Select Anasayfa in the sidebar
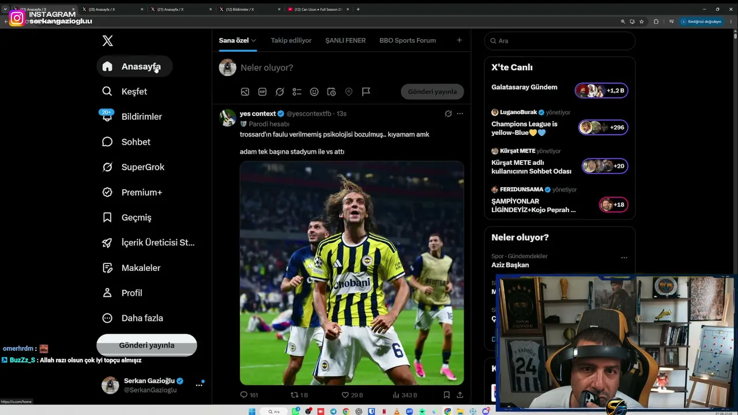This screenshot has width=738, height=415. [x=134, y=66]
